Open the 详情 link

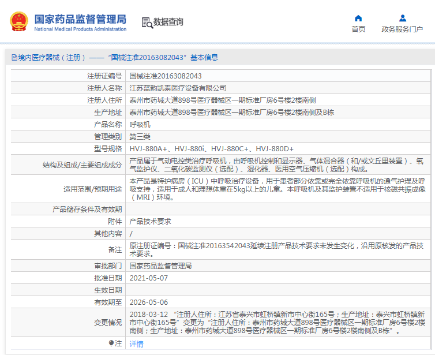coord(136,343)
